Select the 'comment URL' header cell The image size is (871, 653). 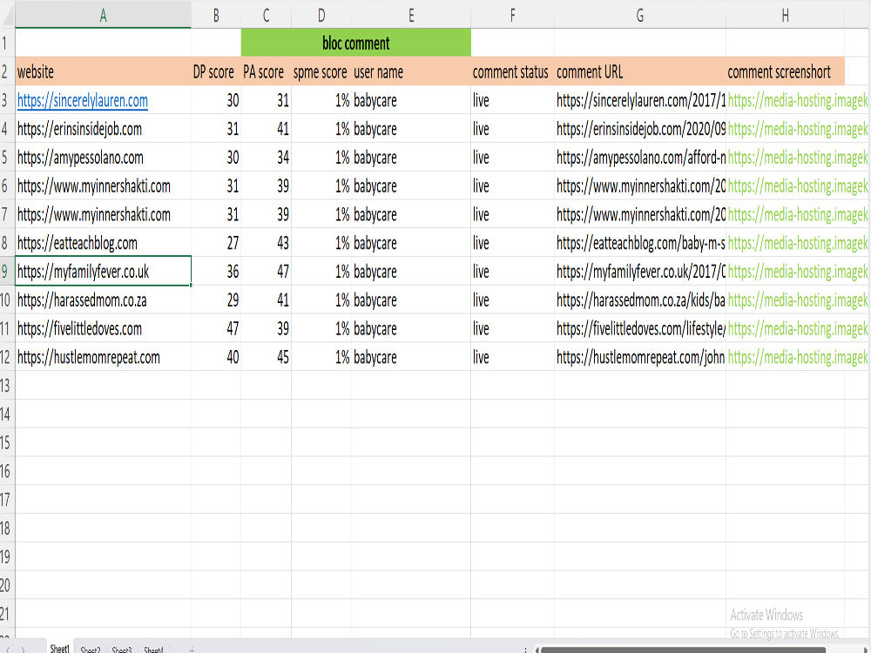coord(640,71)
